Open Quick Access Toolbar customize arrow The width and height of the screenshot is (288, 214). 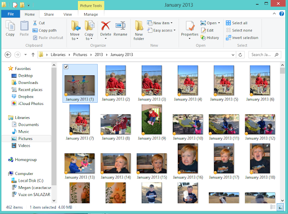pyautogui.click(x=28, y=5)
